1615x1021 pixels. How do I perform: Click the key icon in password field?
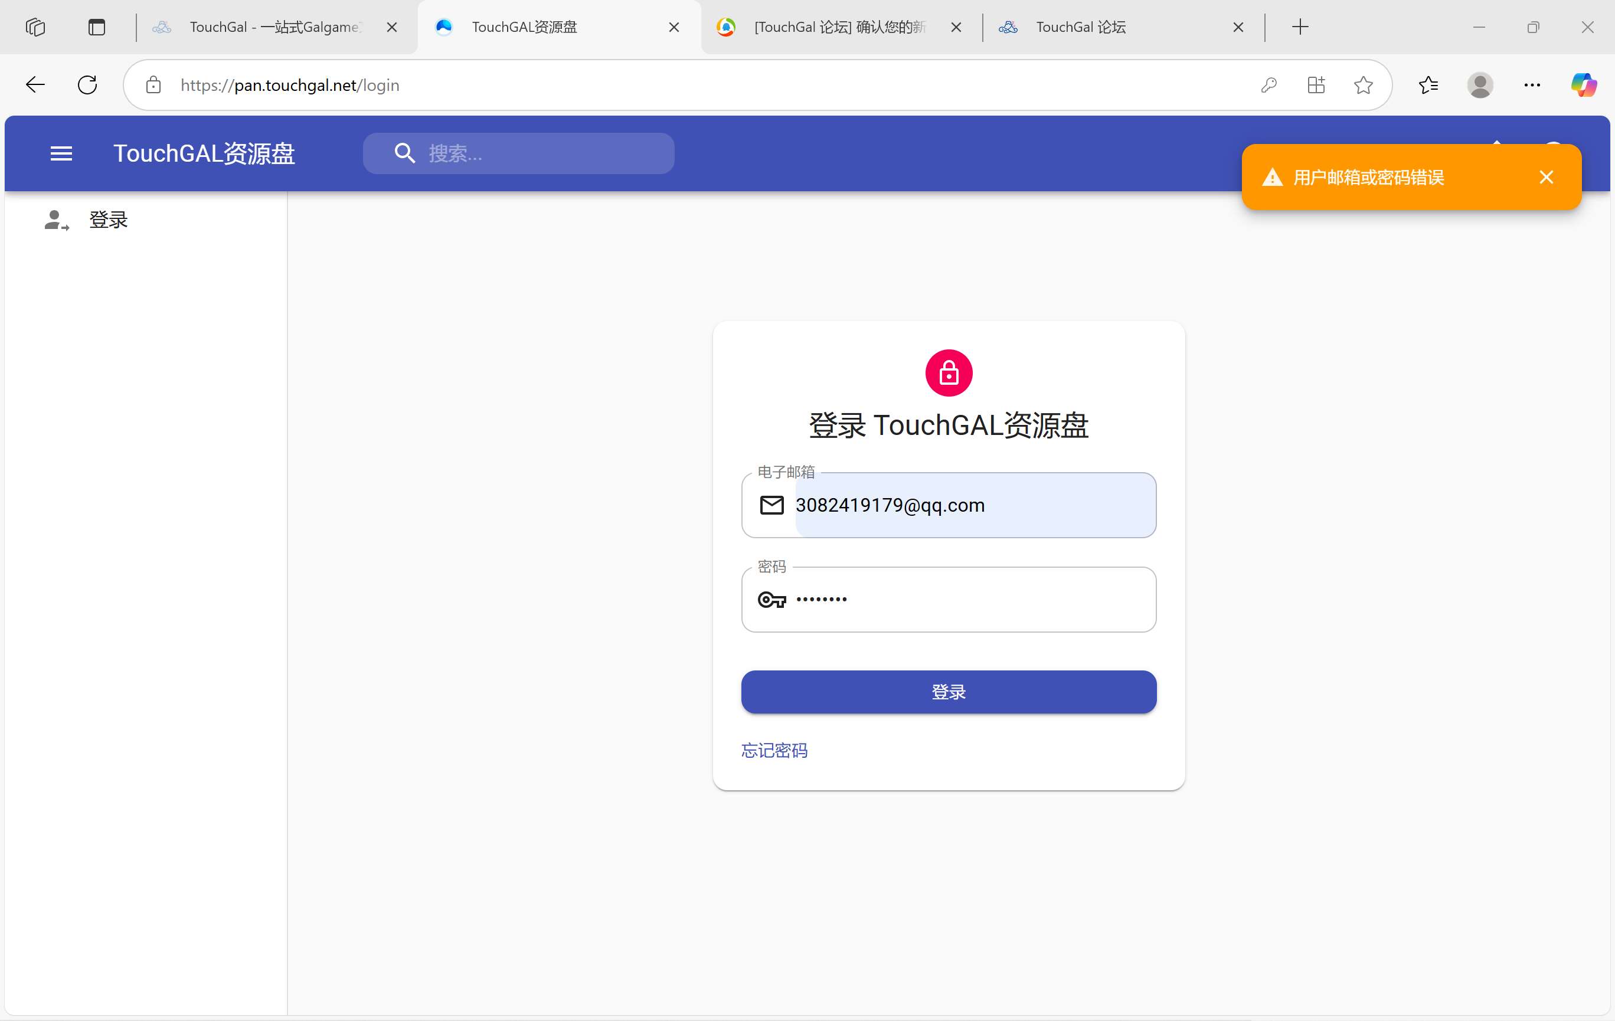[x=771, y=600]
